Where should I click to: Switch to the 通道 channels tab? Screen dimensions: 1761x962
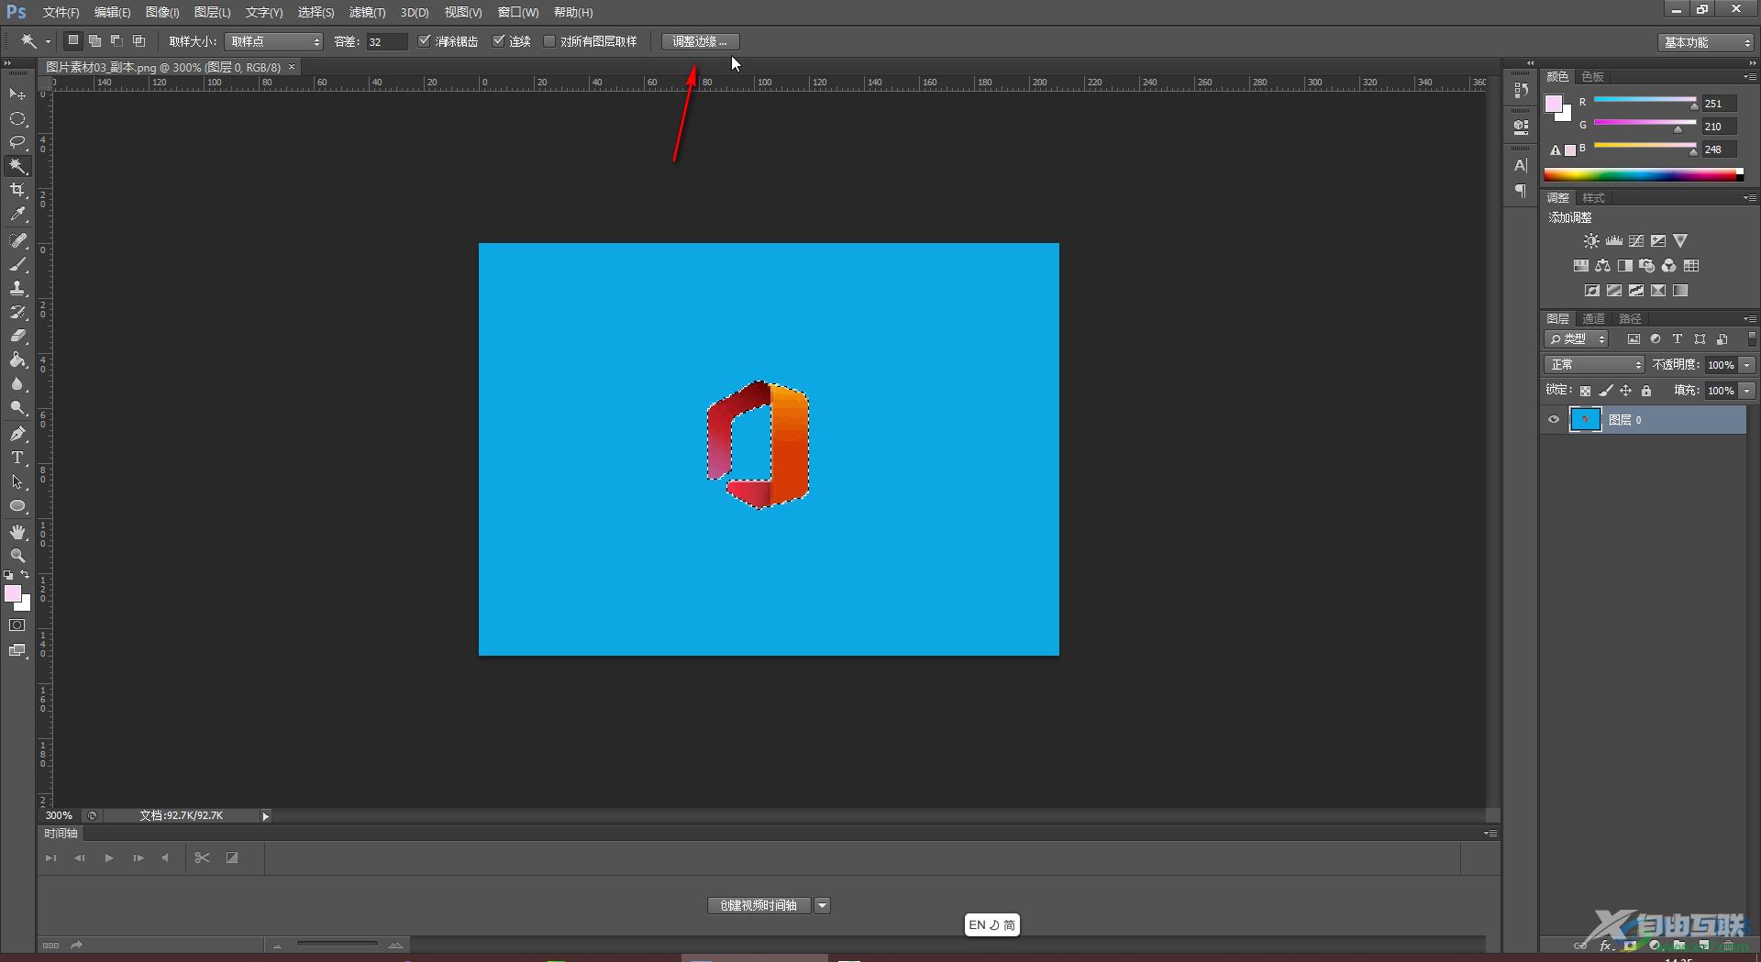(x=1594, y=318)
